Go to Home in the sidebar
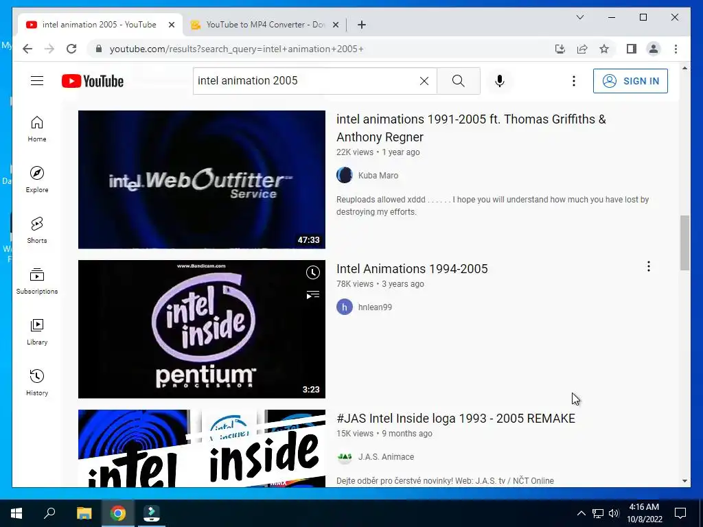This screenshot has width=703, height=527. coord(37,129)
